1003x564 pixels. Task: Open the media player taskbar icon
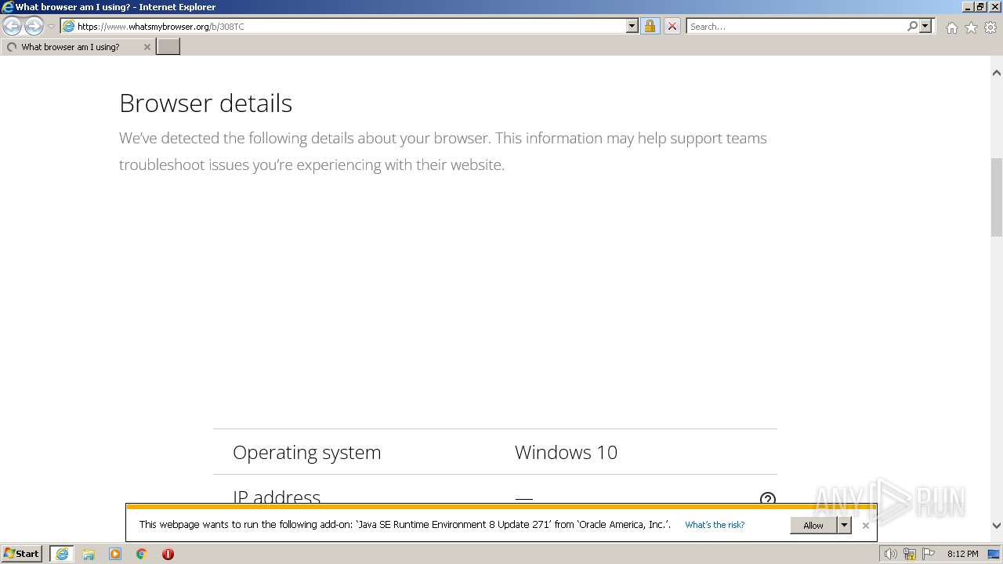(x=115, y=554)
